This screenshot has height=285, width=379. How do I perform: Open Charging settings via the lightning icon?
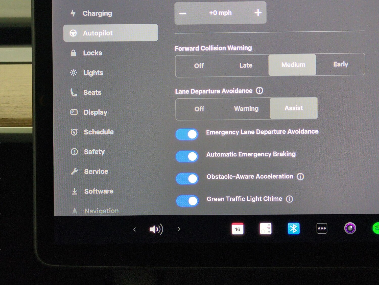click(x=73, y=13)
